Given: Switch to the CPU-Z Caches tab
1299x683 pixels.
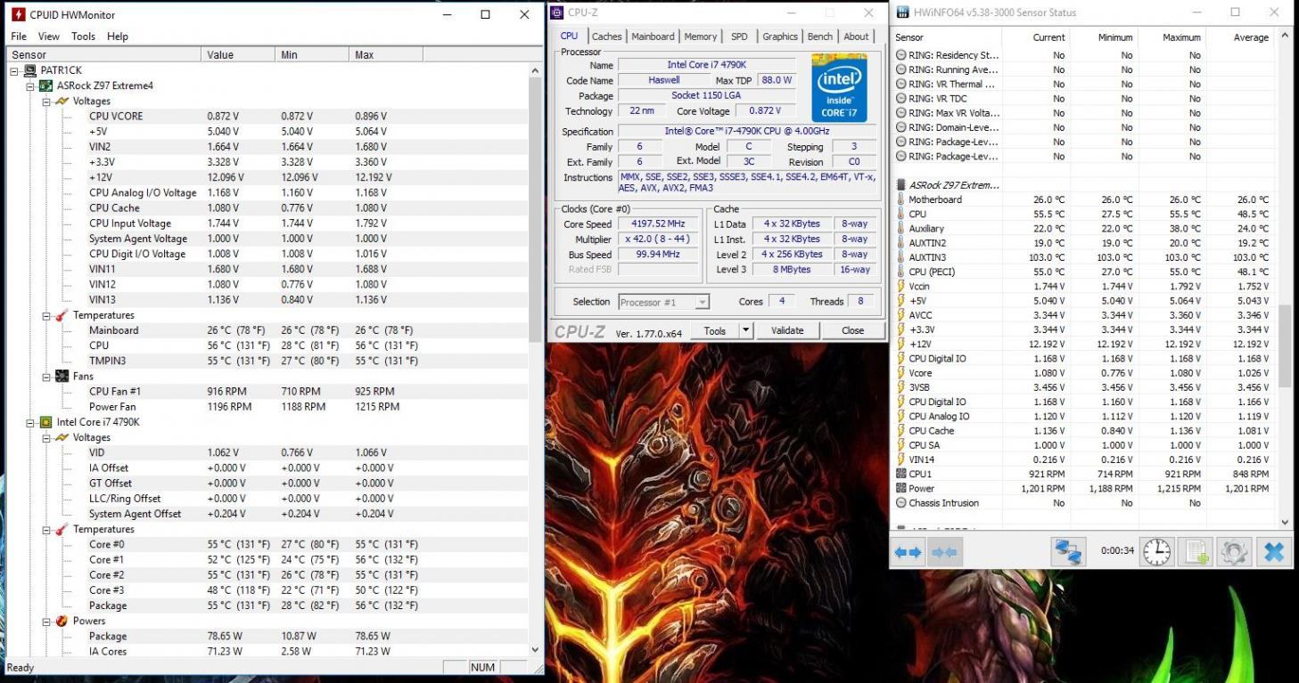Looking at the screenshot, I should [x=606, y=37].
